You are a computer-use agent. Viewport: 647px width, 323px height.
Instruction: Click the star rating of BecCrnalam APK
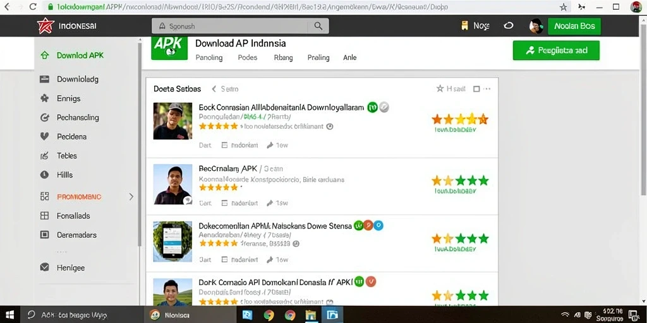[x=460, y=180]
